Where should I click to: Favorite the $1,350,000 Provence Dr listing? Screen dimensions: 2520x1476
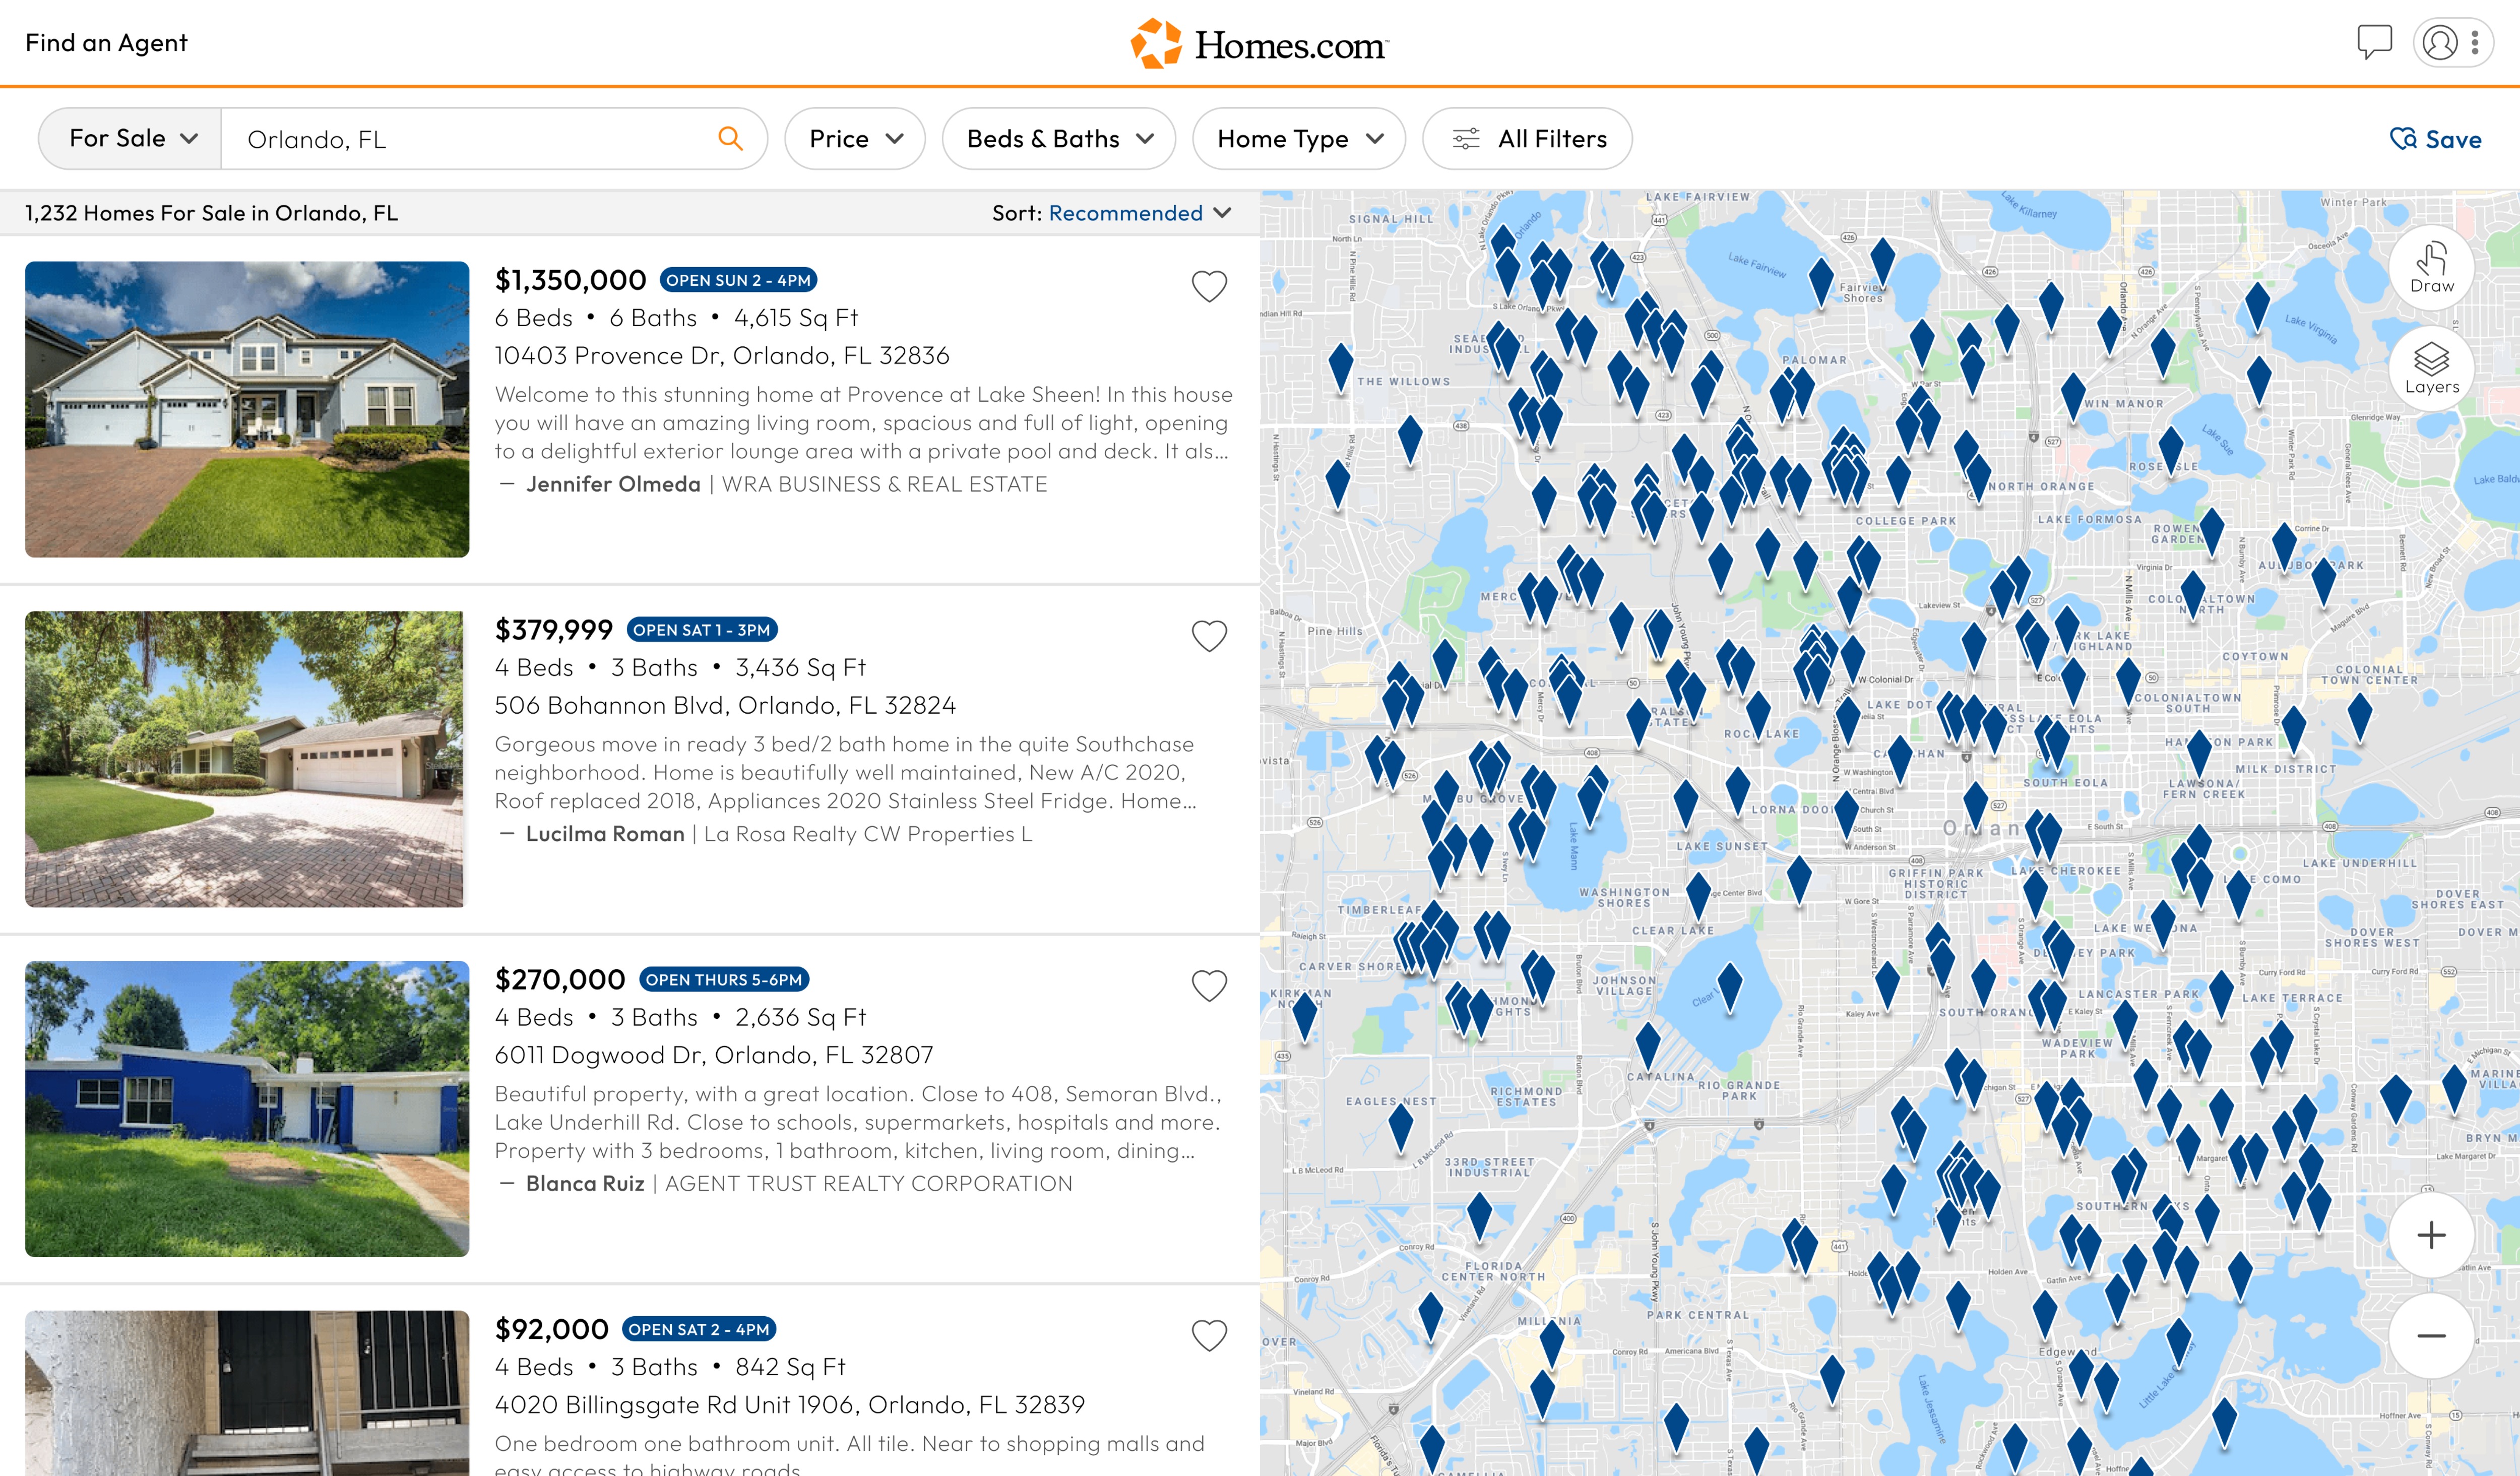1209,287
